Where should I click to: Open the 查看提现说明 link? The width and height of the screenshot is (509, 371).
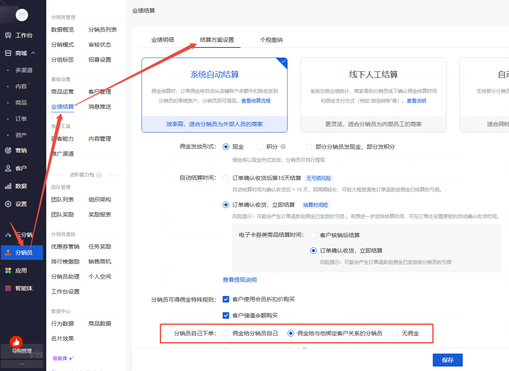(239, 280)
